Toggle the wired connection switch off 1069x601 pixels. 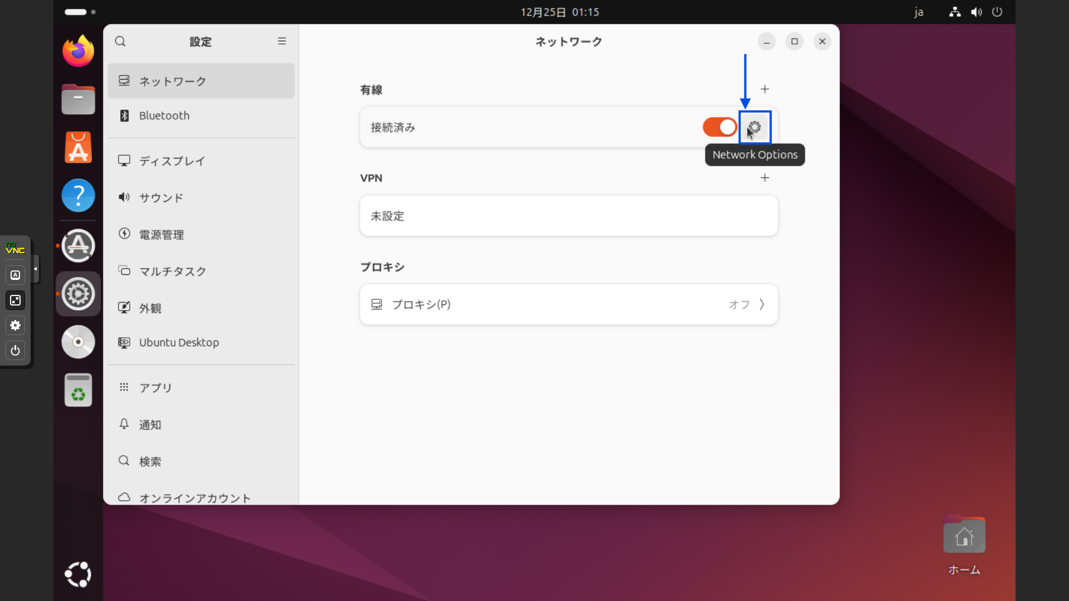(x=719, y=127)
